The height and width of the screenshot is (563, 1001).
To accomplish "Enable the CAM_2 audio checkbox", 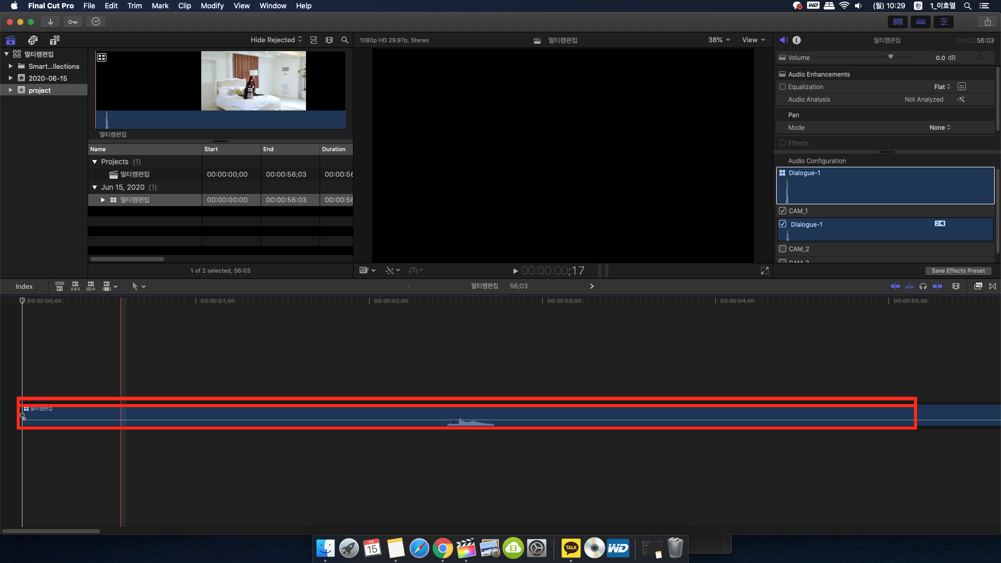I will pos(783,249).
